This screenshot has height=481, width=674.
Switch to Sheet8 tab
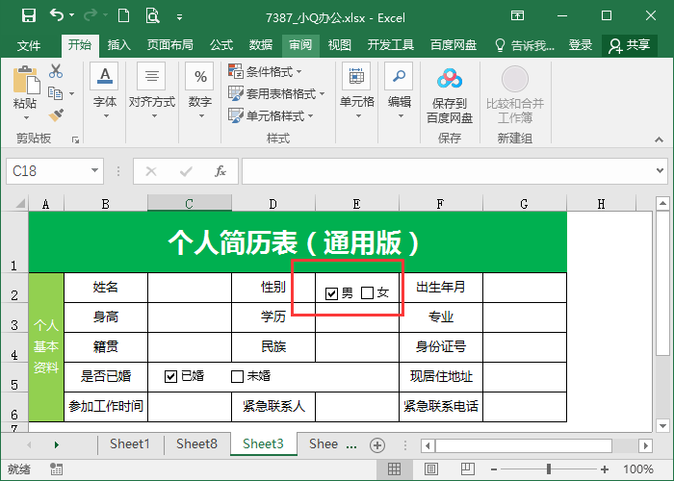click(x=196, y=444)
